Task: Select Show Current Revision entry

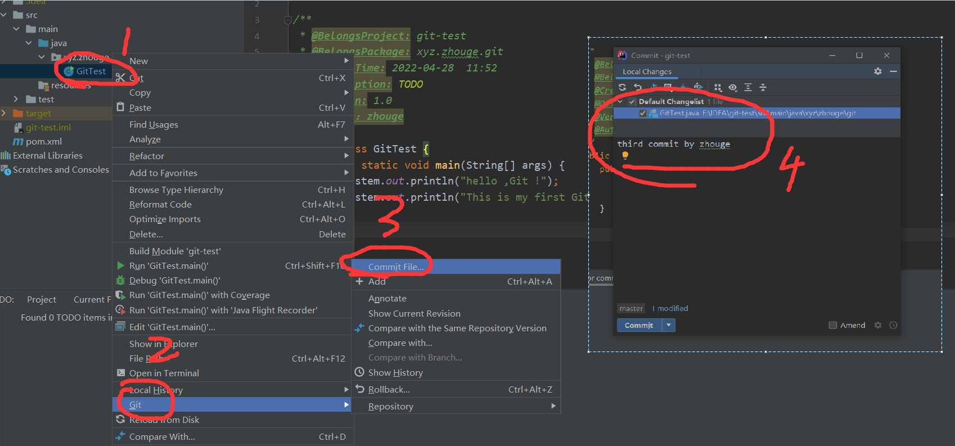Action: 456,314
